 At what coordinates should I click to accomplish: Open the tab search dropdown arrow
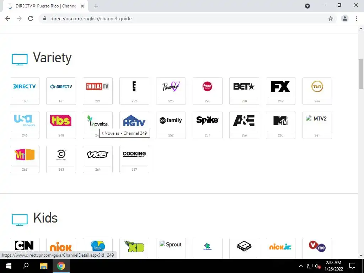307,6
